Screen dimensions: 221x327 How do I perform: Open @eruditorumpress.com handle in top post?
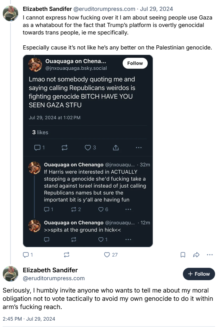[x=104, y=9]
